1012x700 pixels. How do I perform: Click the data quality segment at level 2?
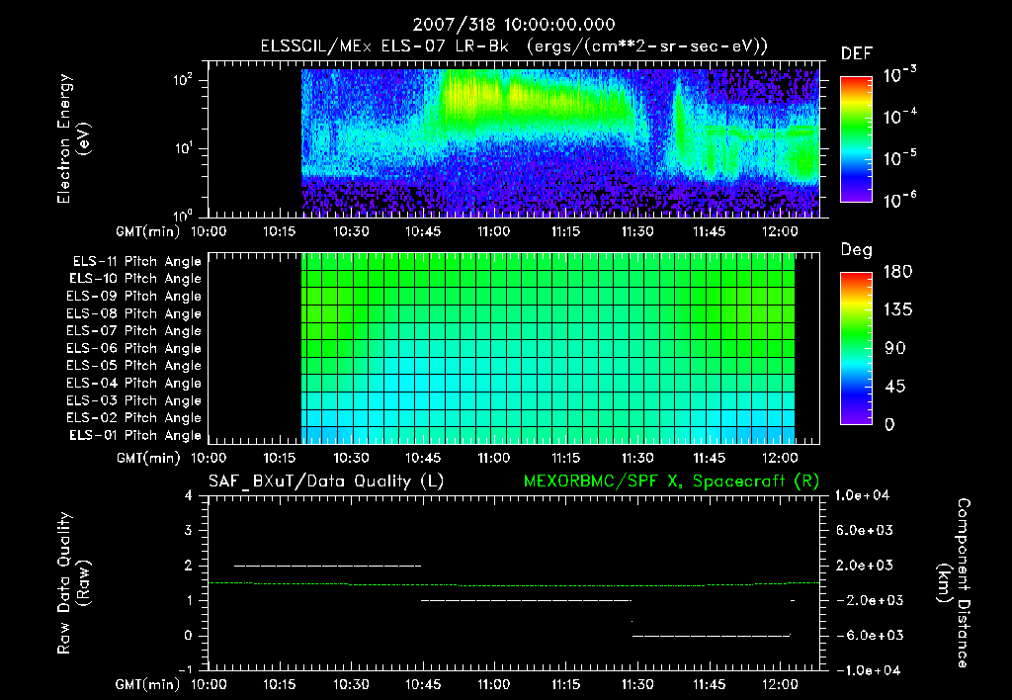coord(328,566)
